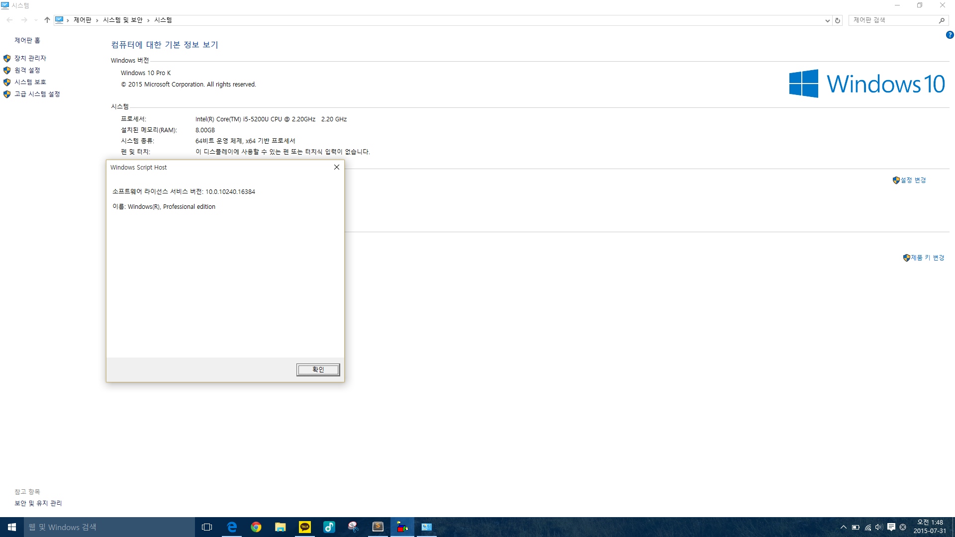Click the Windows 10 Pro K text
This screenshot has width=955, height=537.
click(x=146, y=73)
